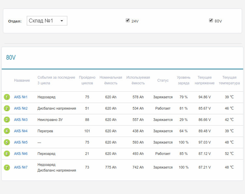Image resolution: width=245 pixels, height=194 pixels.
Task: Open the АКБ №1 link
Action: (21, 97)
